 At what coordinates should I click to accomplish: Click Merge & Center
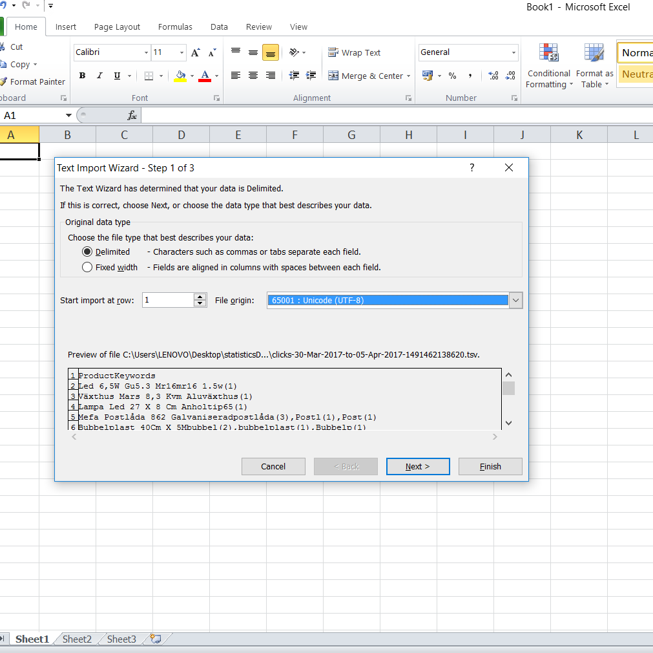click(x=366, y=76)
